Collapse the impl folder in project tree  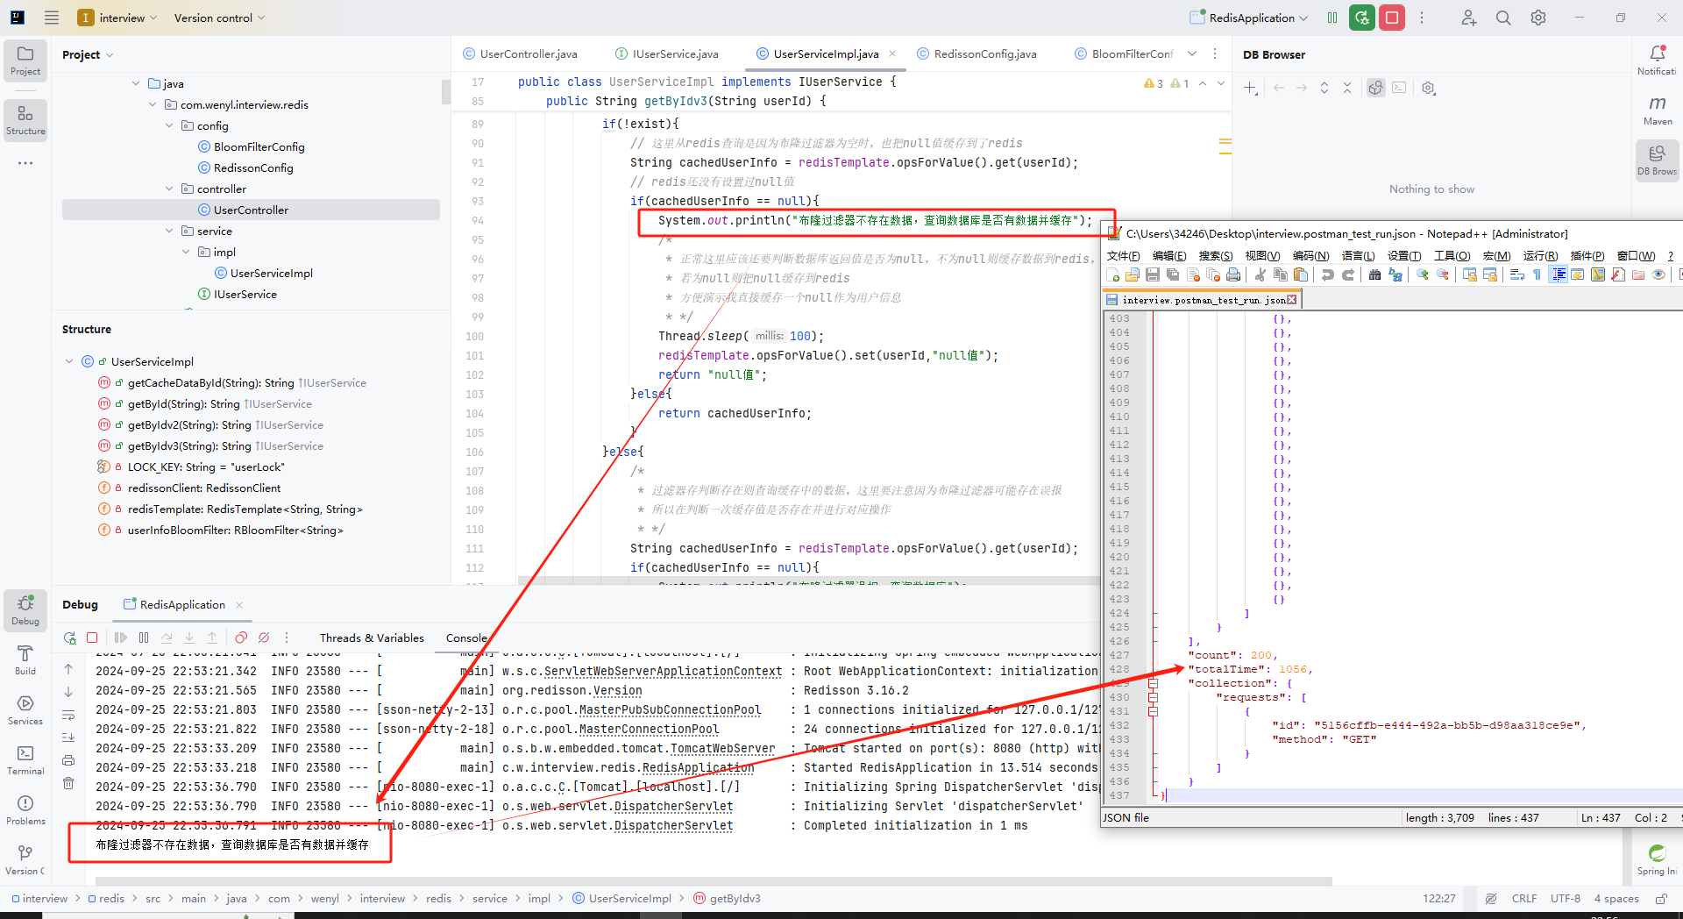[186, 252]
